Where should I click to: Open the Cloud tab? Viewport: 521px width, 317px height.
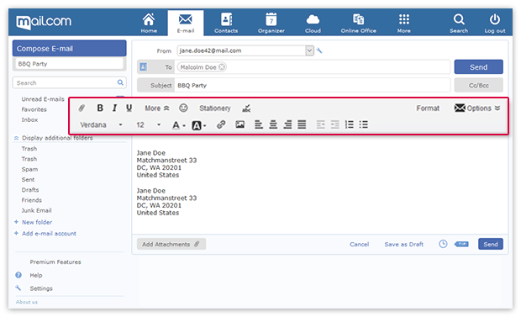(313, 23)
